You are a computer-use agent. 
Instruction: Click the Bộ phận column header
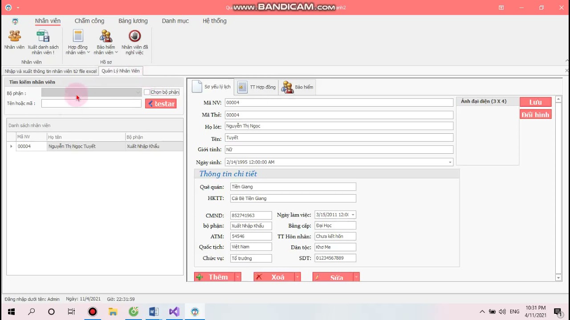[154, 137]
